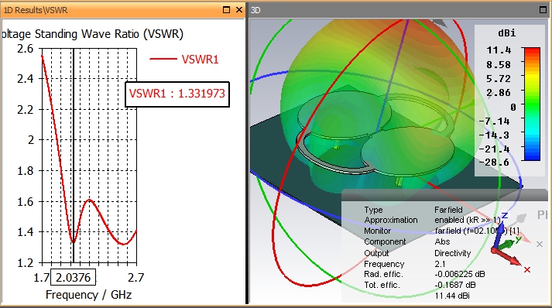
Task: Select the vertical axis marker line
Action: pos(74,155)
